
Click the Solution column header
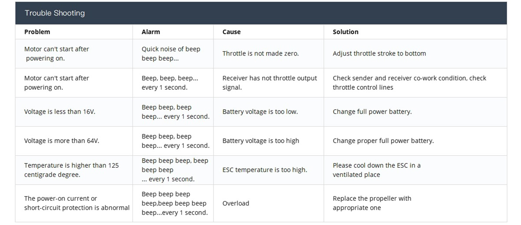(x=346, y=32)
